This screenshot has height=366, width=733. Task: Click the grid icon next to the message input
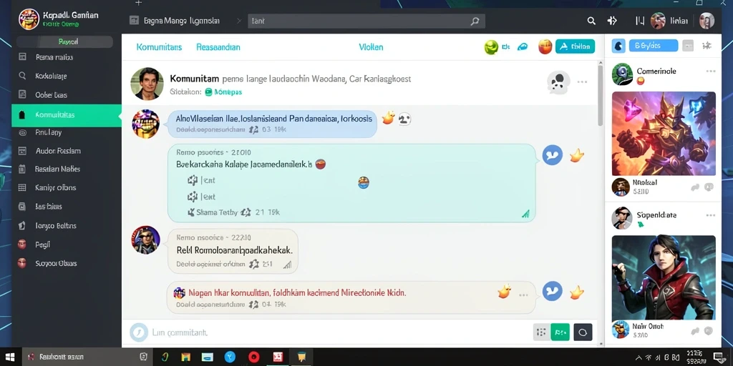pyautogui.click(x=541, y=332)
